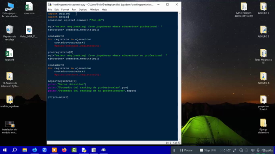Click 'Ln: 2' status bar entry
This screenshot has height=154, width=275.
pyautogui.click(x=168, y=142)
